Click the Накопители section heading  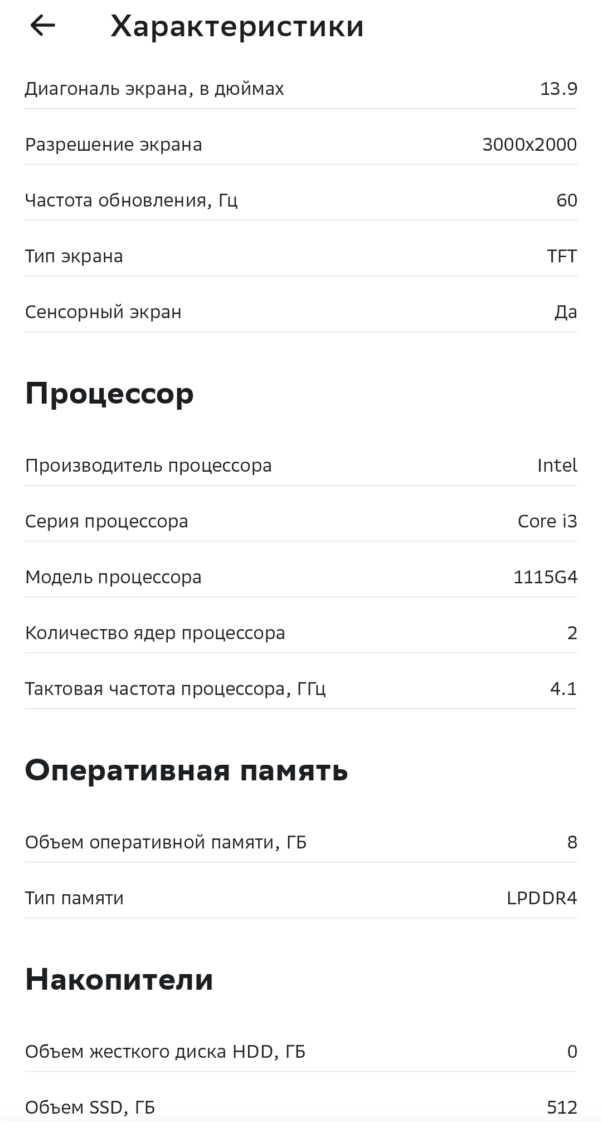coord(119,980)
